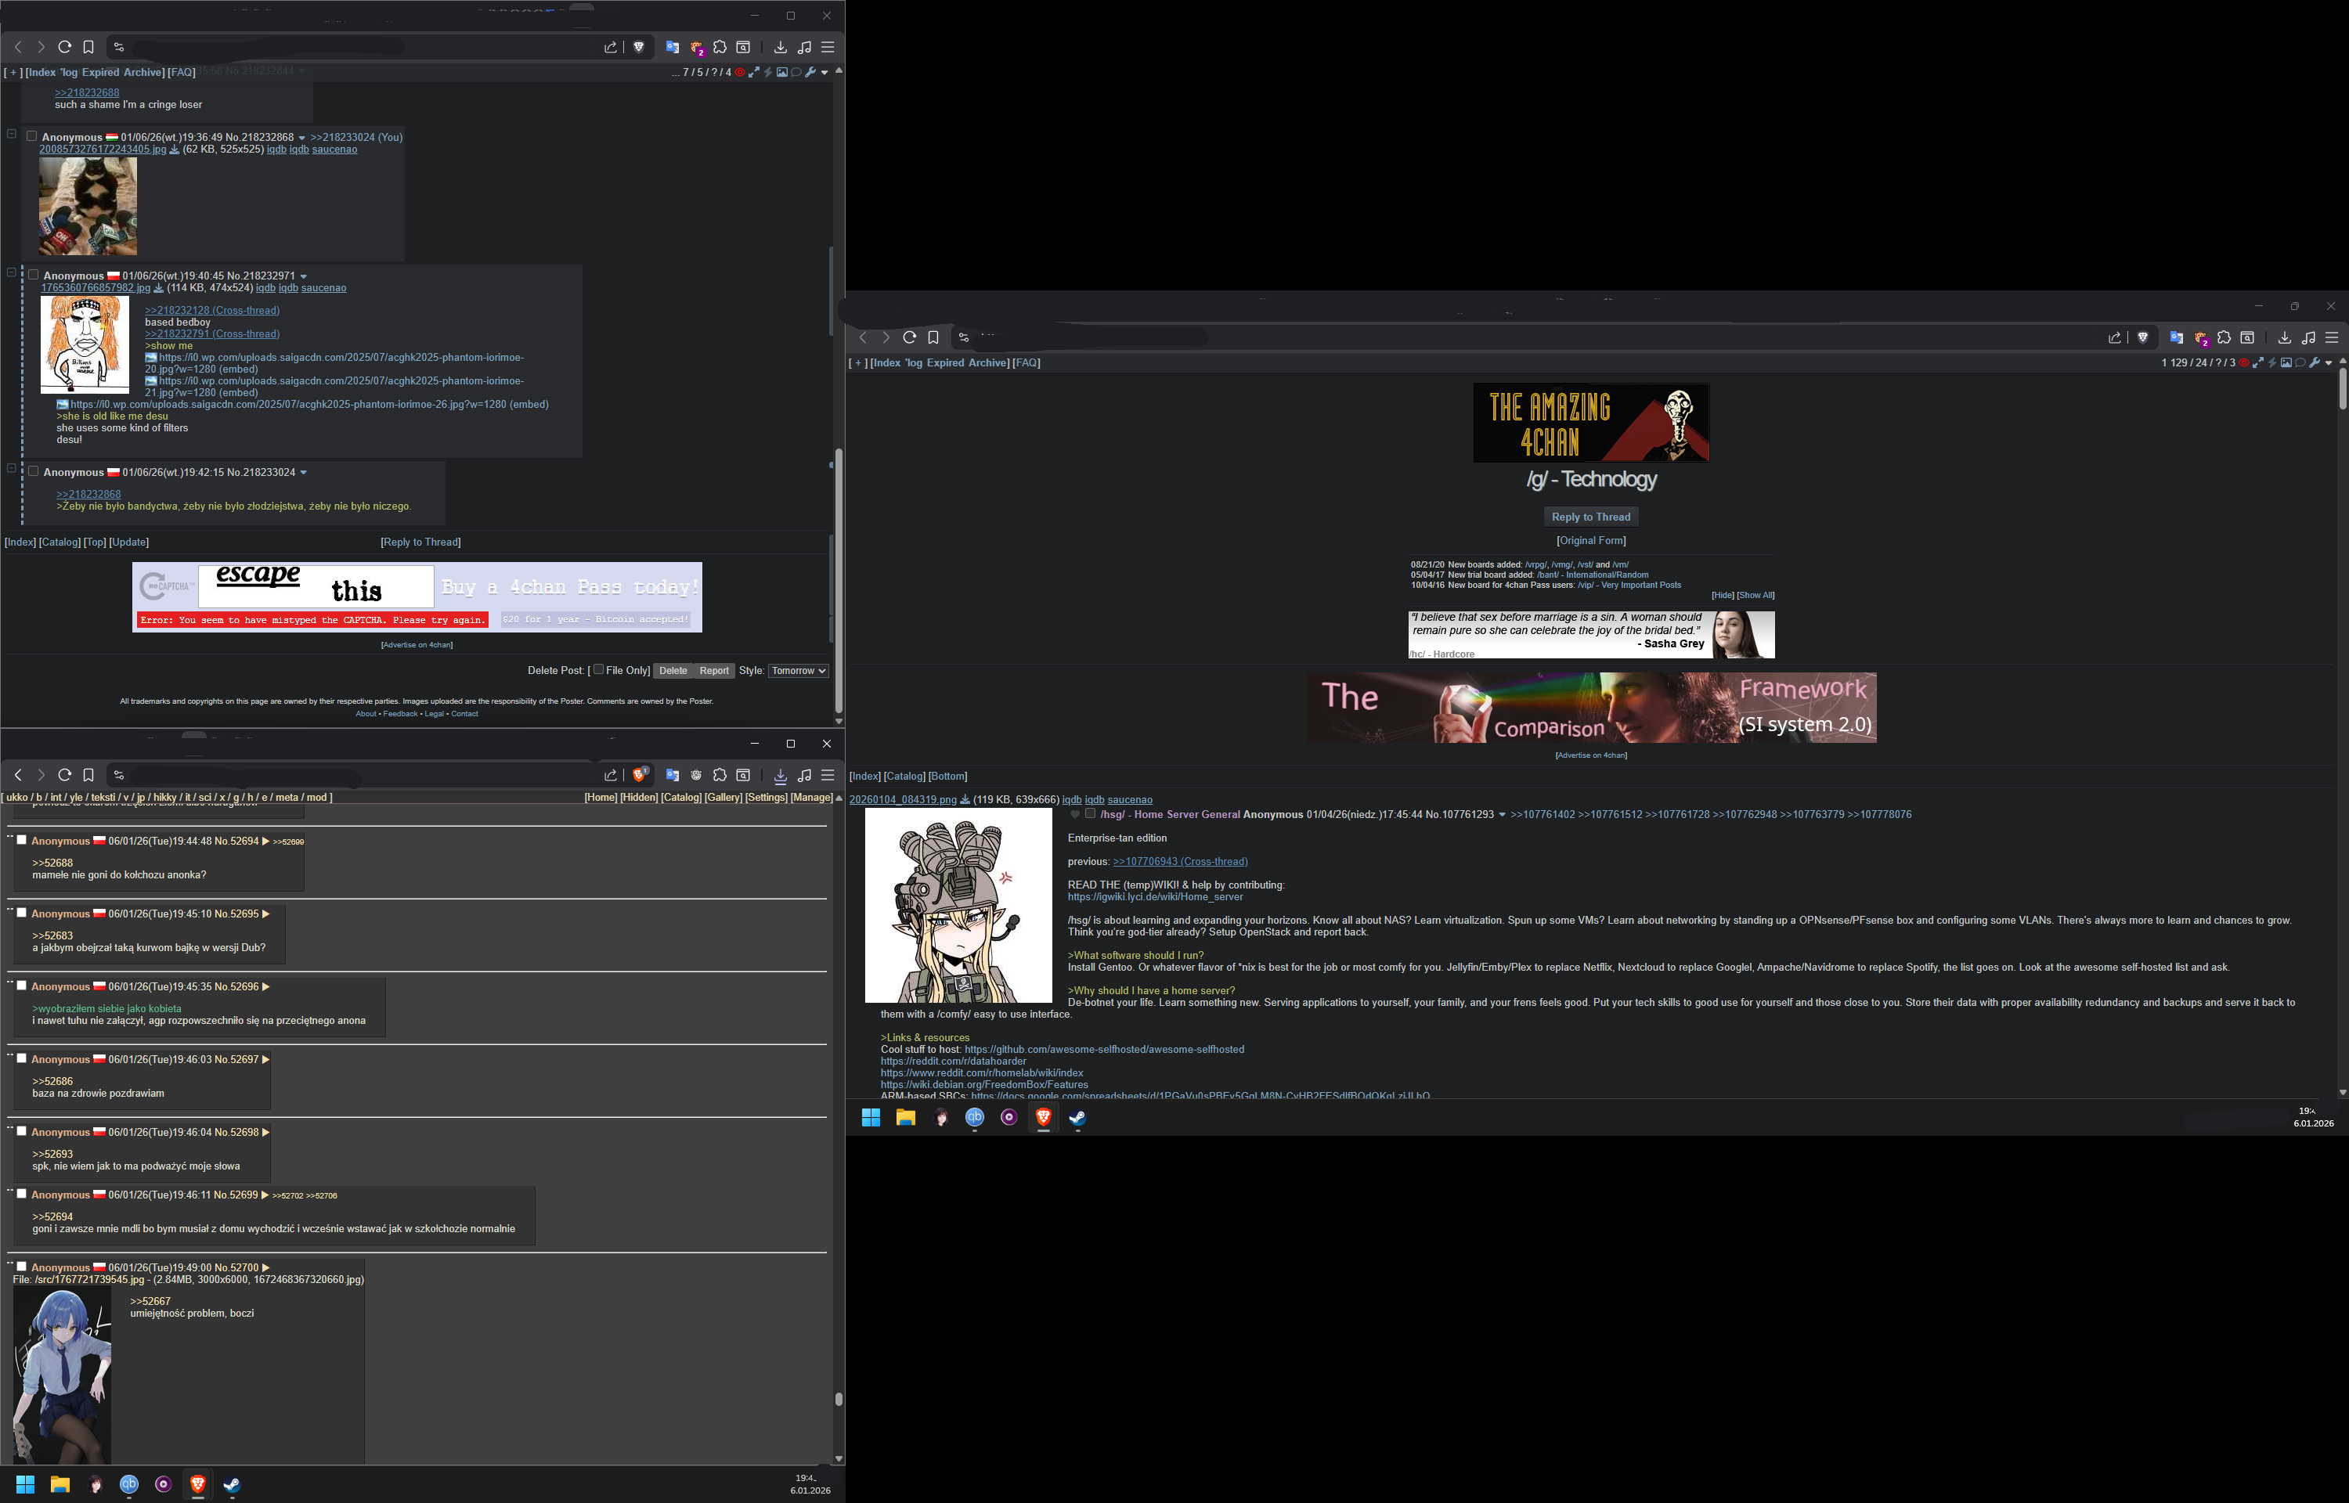Viewport: 2349px width, 1503px height.
Task: Check post No.218232971 checkbox
Action: 33,276
